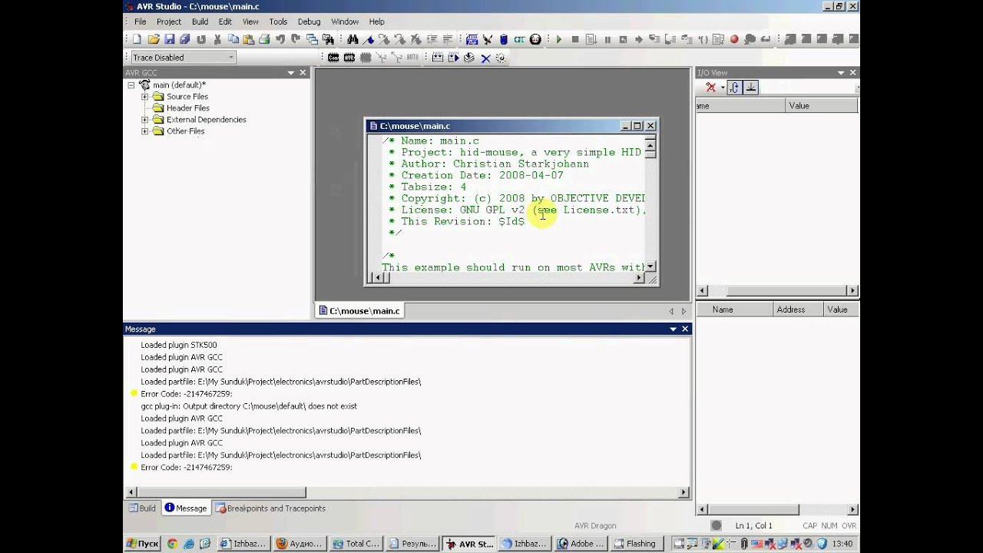This screenshot has height=553, width=983.
Task: Click the 'Loaded plugin STK500' message line
Action: click(179, 345)
